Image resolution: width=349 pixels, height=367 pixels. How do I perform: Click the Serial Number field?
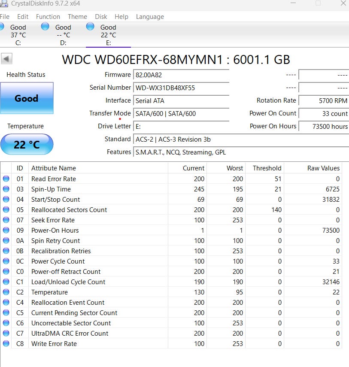click(181, 88)
